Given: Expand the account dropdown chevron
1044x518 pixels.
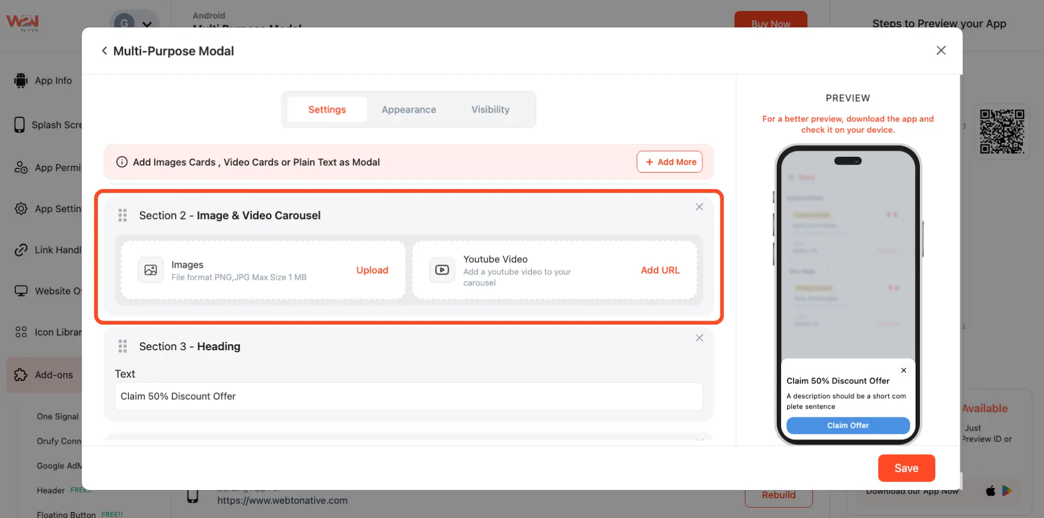Looking at the screenshot, I should pyautogui.click(x=147, y=24).
